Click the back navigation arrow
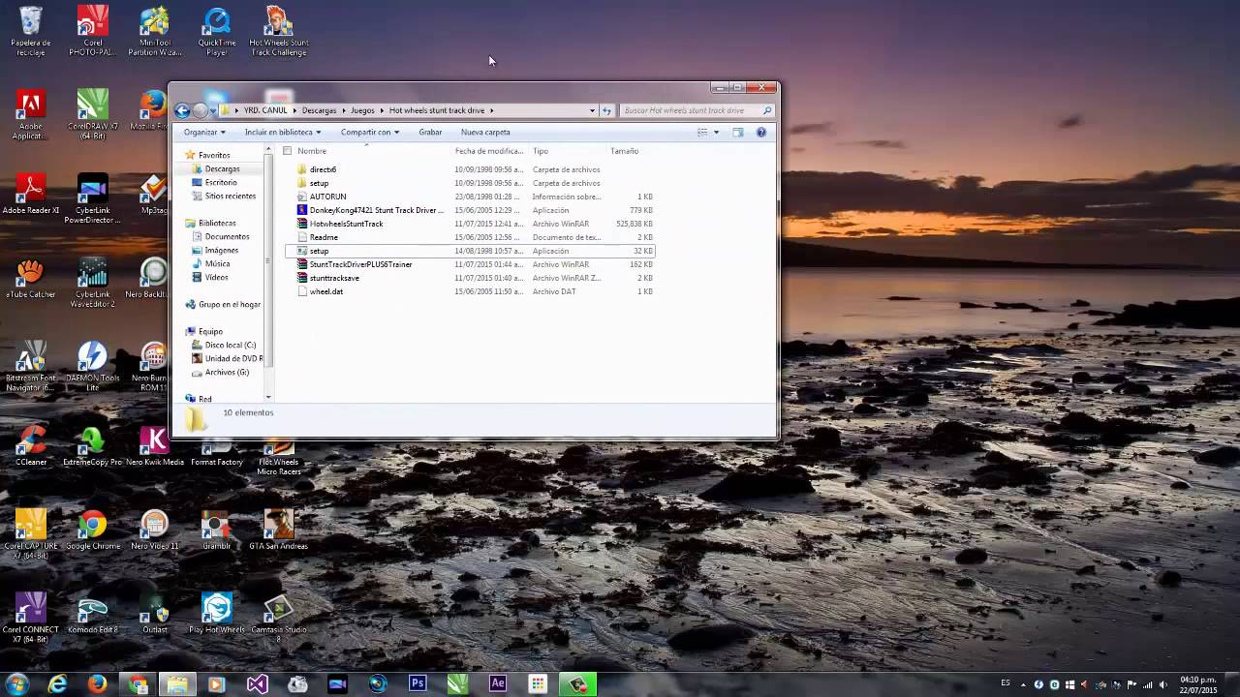Screen dimensions: 1240x697 (x=183, y=109)
